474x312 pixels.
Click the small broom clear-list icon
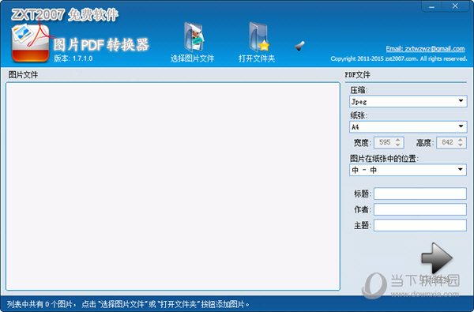[x=299, y=46]
